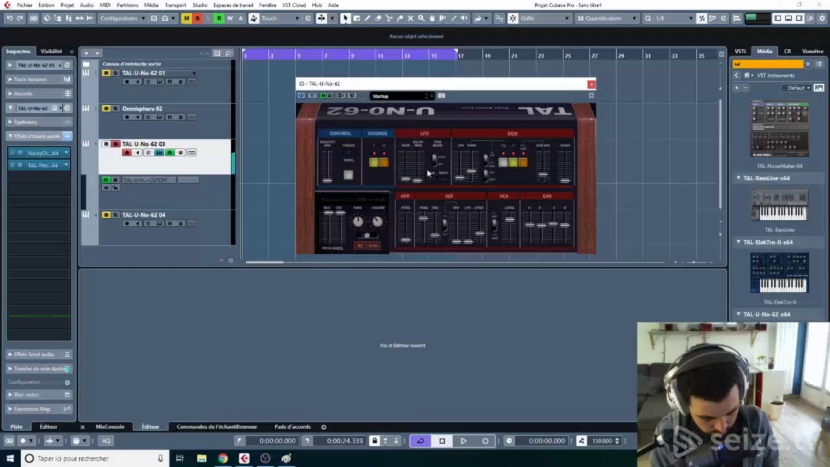Viewport: 830px width, 467px height.
Task: Open the Touch automation mode dropdown
Action: pos(281,18)
